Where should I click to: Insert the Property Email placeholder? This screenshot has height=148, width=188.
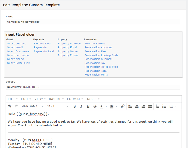pos(68,48)
